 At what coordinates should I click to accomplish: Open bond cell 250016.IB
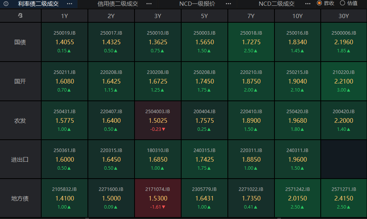click(298, 42)
